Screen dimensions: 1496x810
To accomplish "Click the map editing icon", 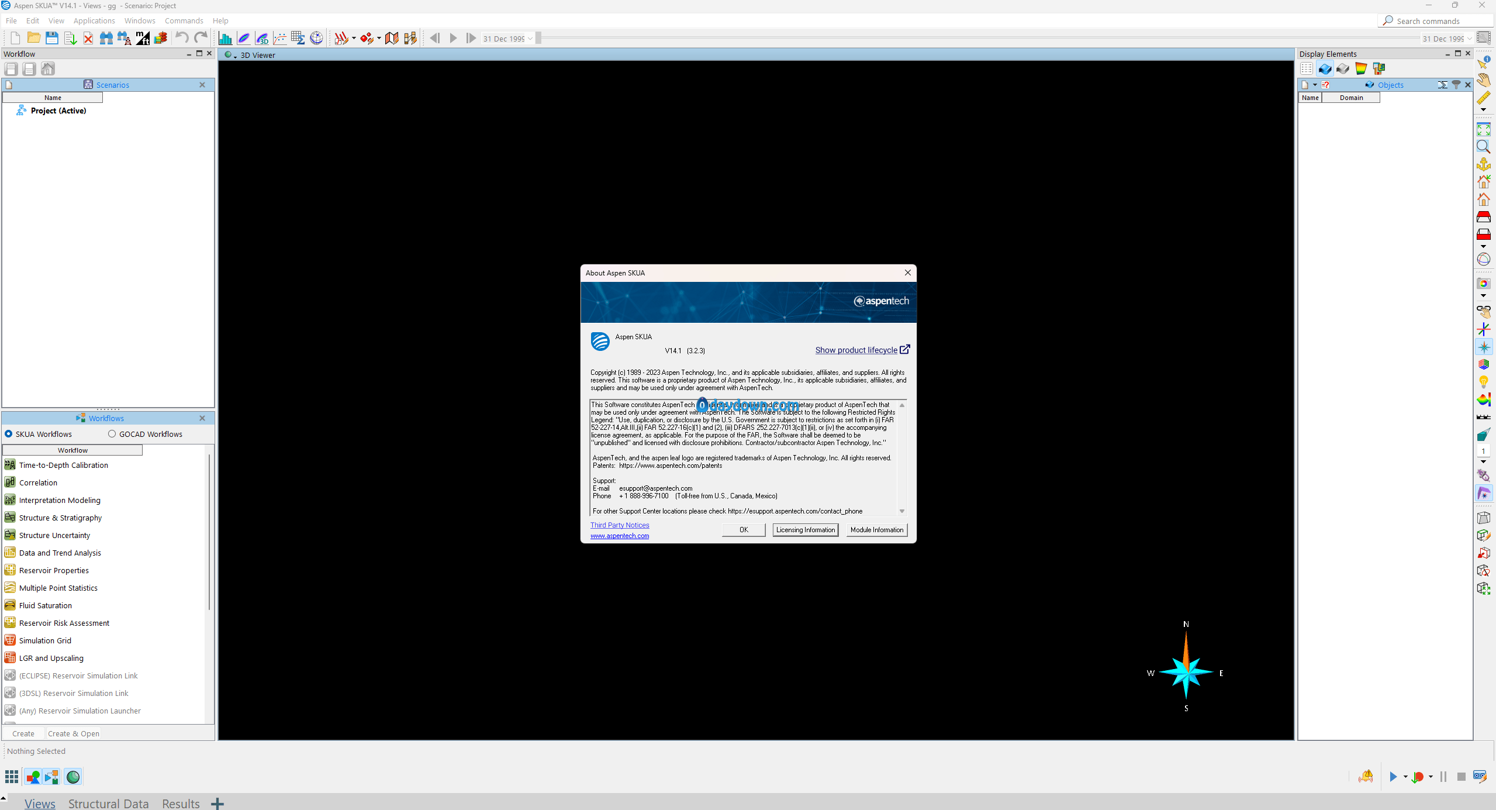I will 392,38.
